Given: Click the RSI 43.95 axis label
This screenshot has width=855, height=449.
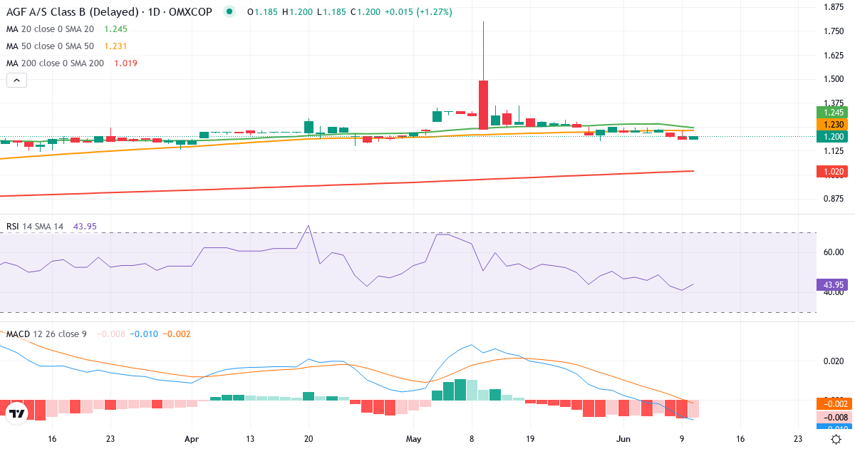Looking at the screenshot, I should click(834, 285).
